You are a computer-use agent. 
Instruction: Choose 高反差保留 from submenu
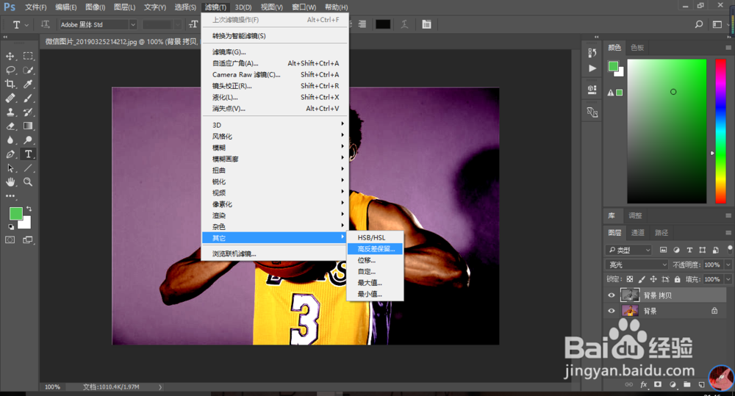point(375,249)
